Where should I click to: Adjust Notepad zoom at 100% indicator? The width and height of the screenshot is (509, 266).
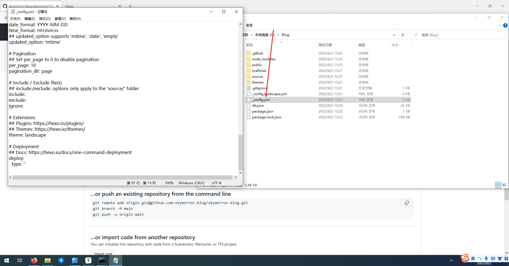pos(169,183)
